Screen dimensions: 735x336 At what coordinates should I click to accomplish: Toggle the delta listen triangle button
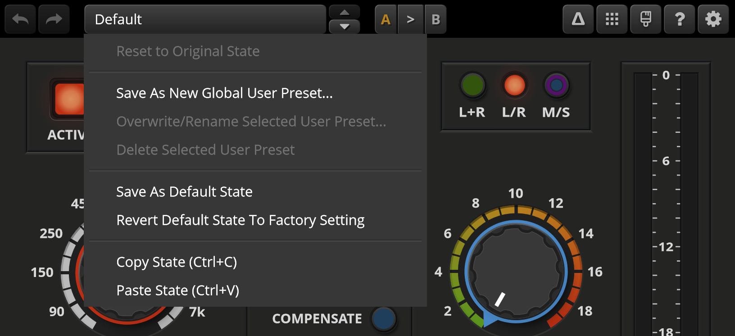click(x=578, y=19)
